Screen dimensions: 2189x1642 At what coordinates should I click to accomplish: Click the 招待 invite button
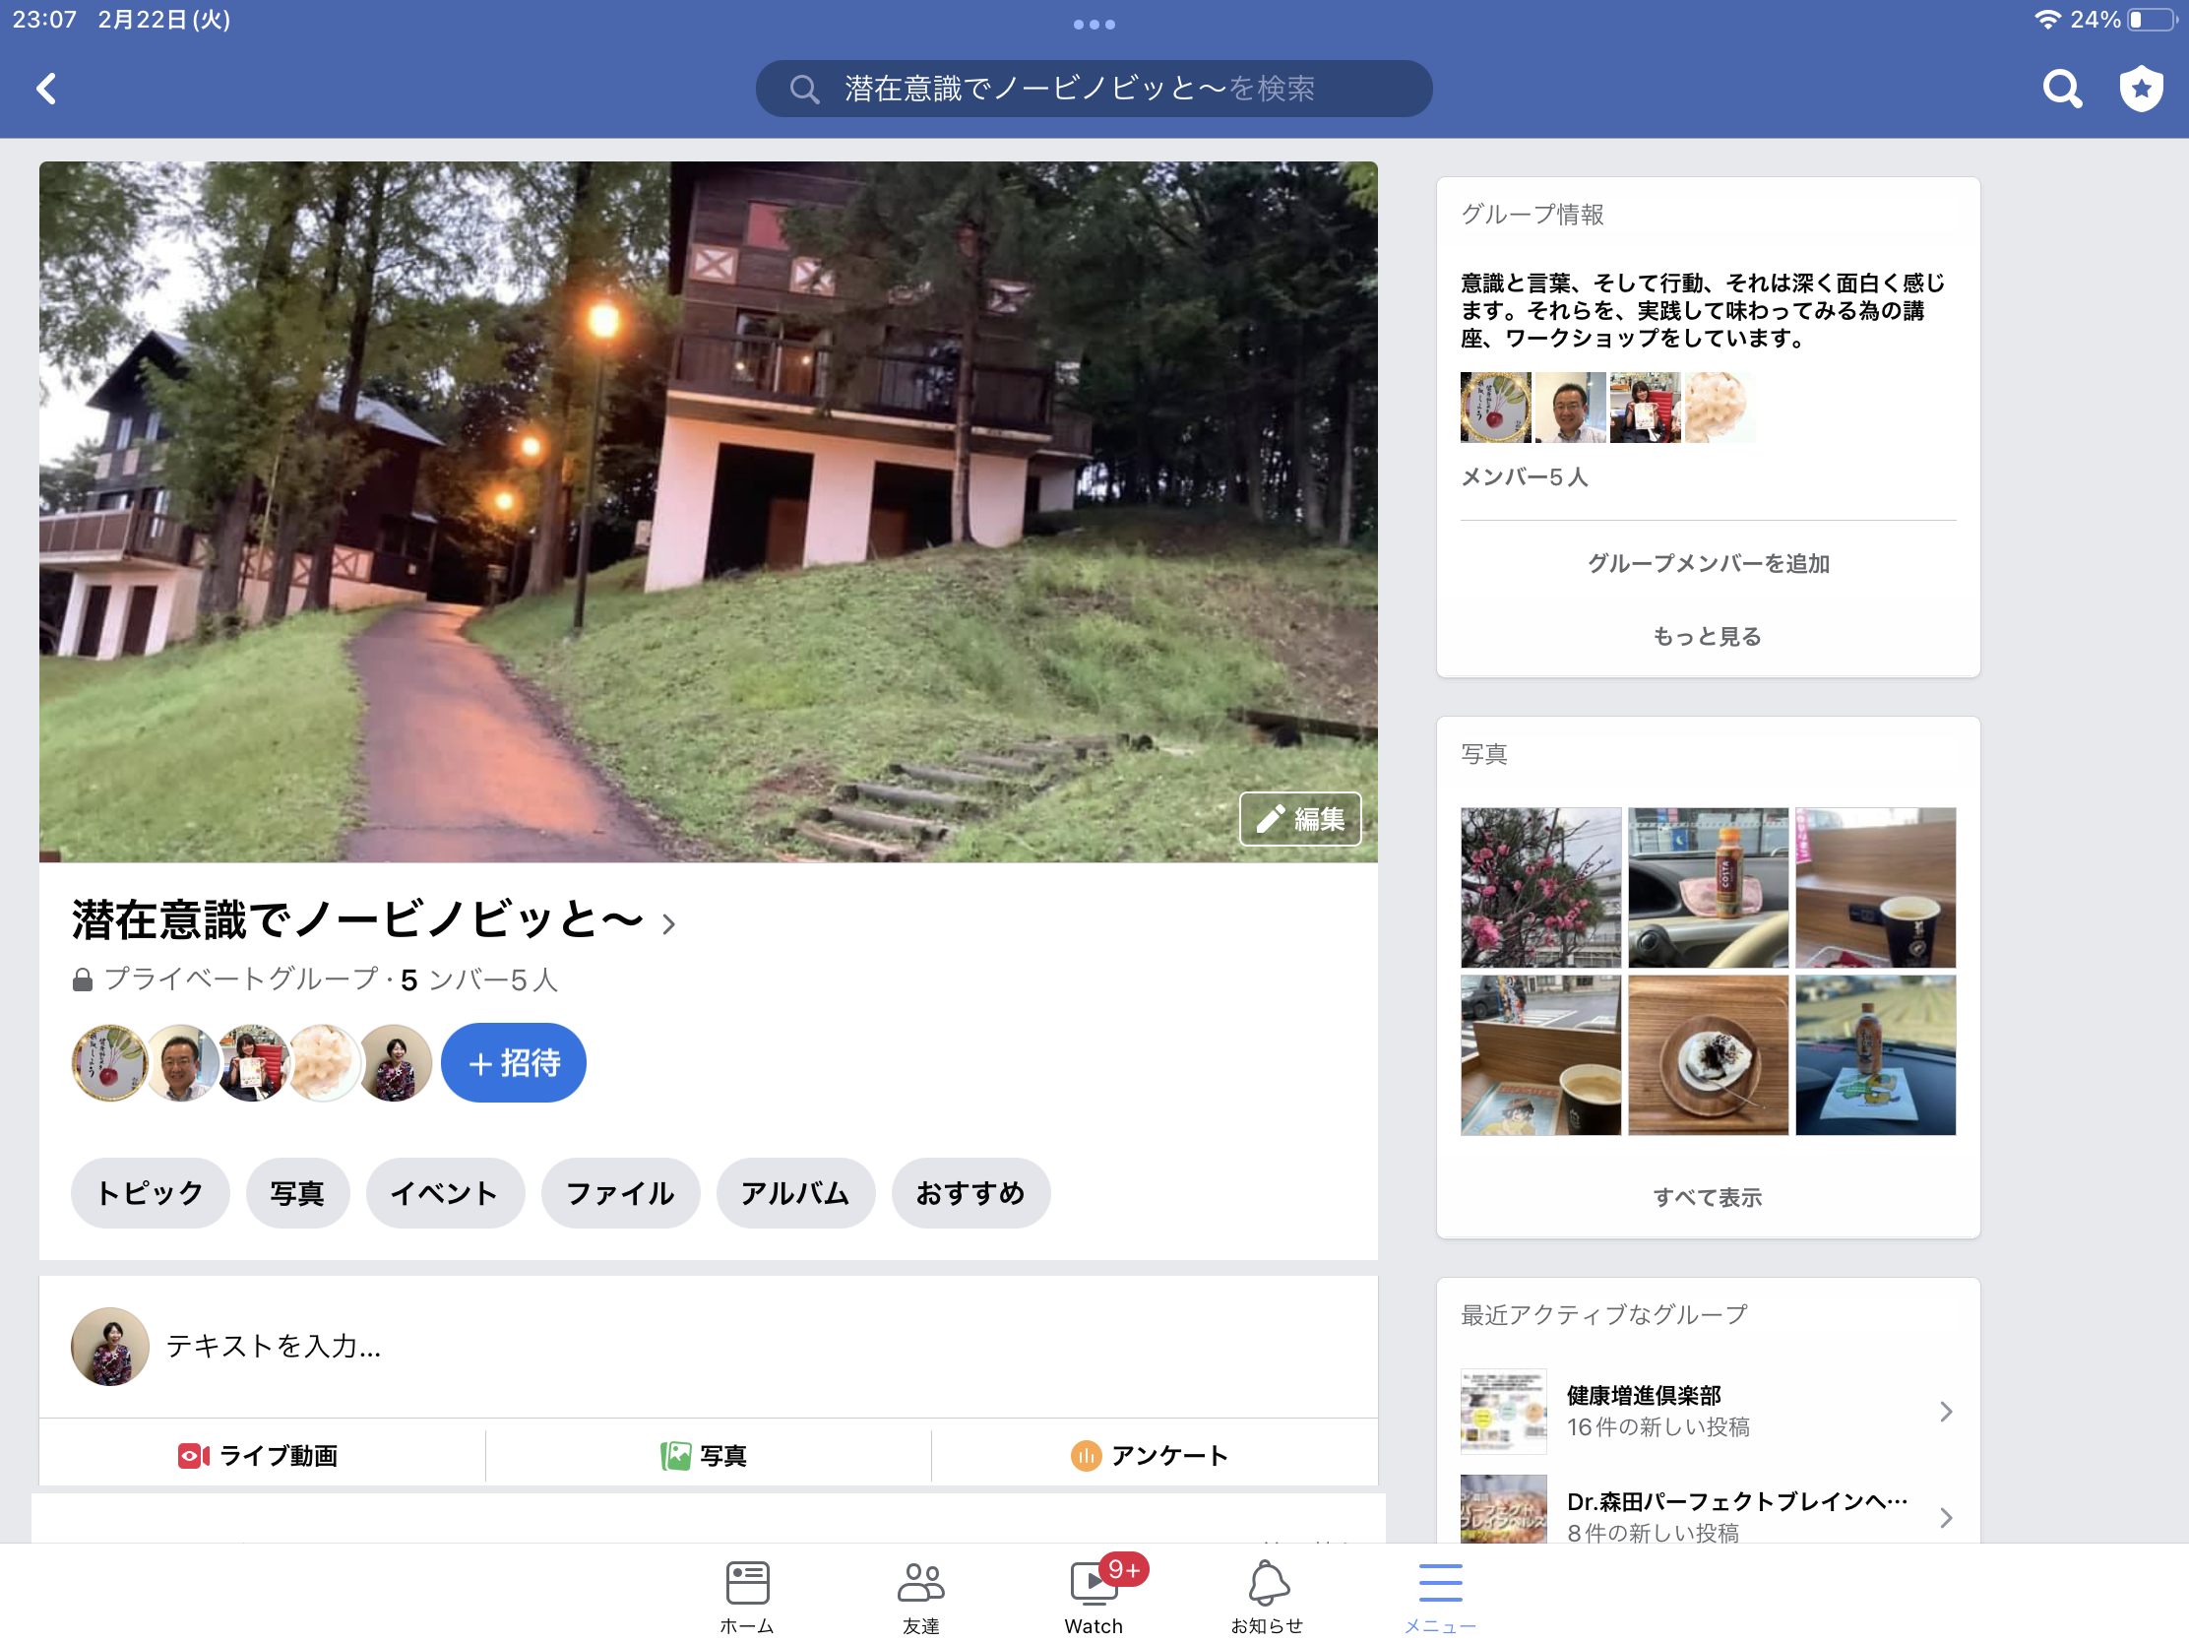pyautogui.click(x=513, y=1062)
